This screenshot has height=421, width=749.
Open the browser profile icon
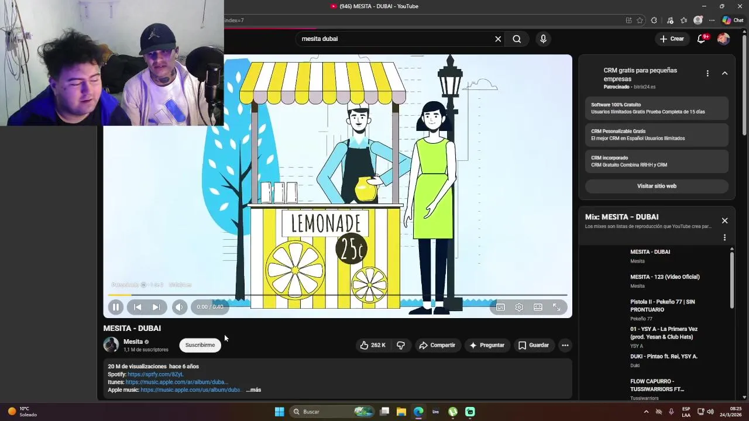pos(698,20)
